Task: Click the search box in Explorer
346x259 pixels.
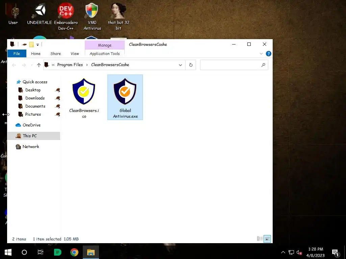Action: [234, 65]
